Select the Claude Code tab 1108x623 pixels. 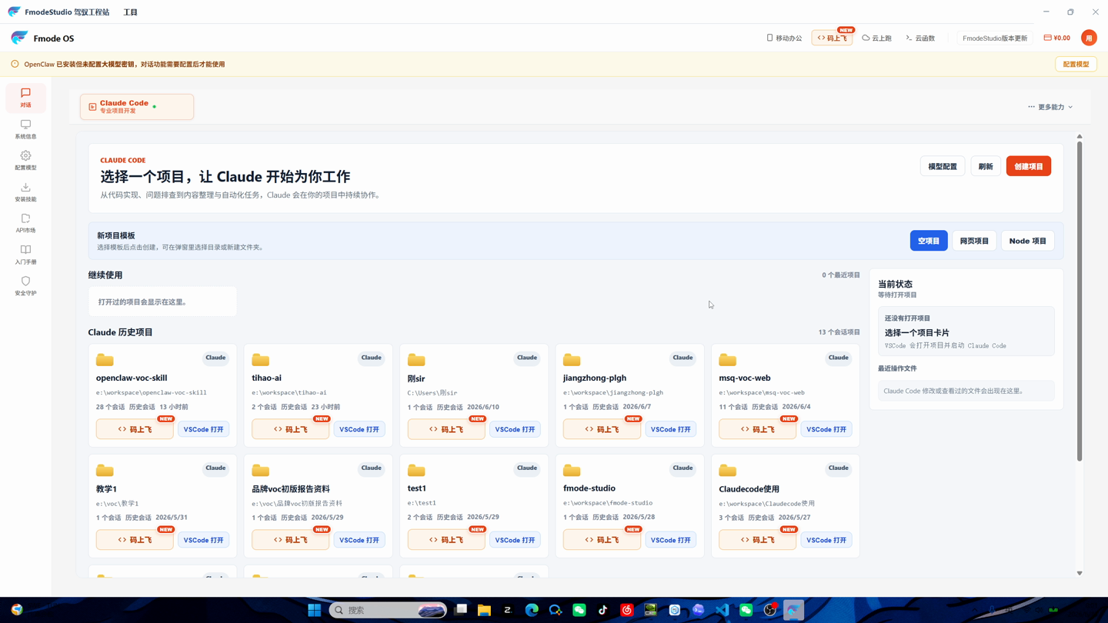tap(137, 107)
